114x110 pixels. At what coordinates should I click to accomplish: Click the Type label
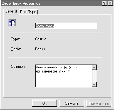pyautogui.click(x=15, y=39)
